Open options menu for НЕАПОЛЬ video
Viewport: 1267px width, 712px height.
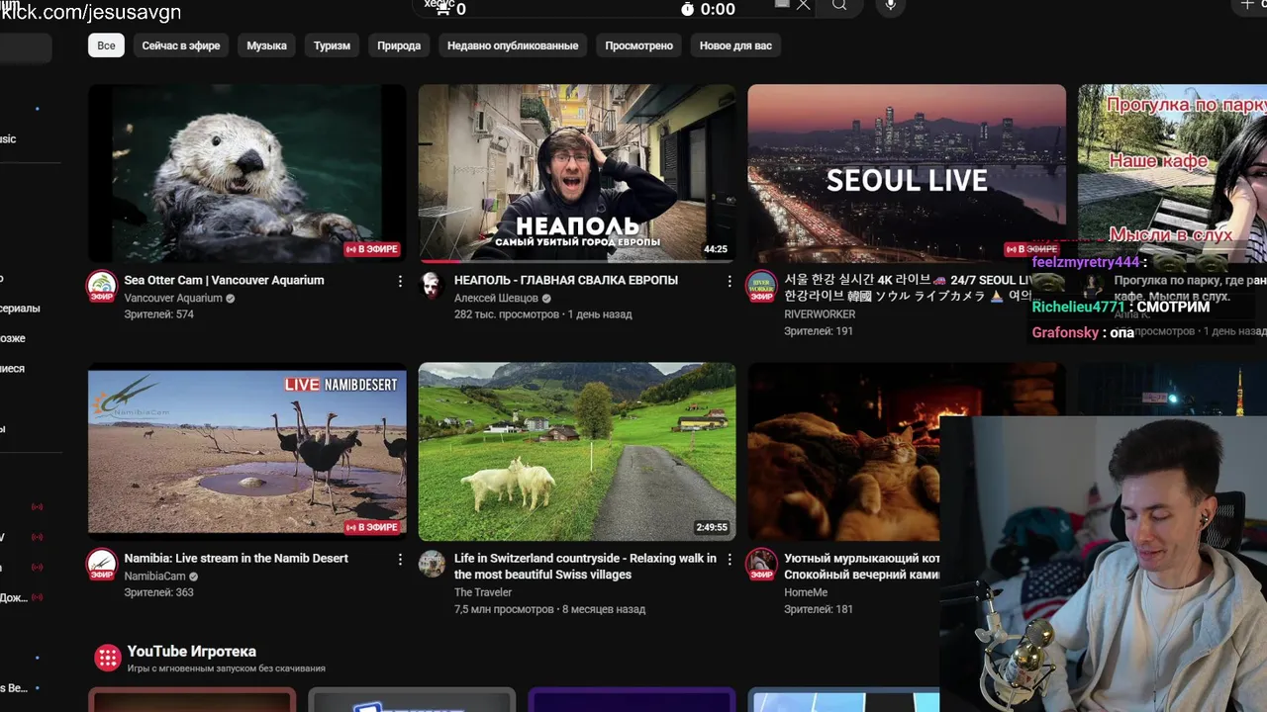pos(730,282)
